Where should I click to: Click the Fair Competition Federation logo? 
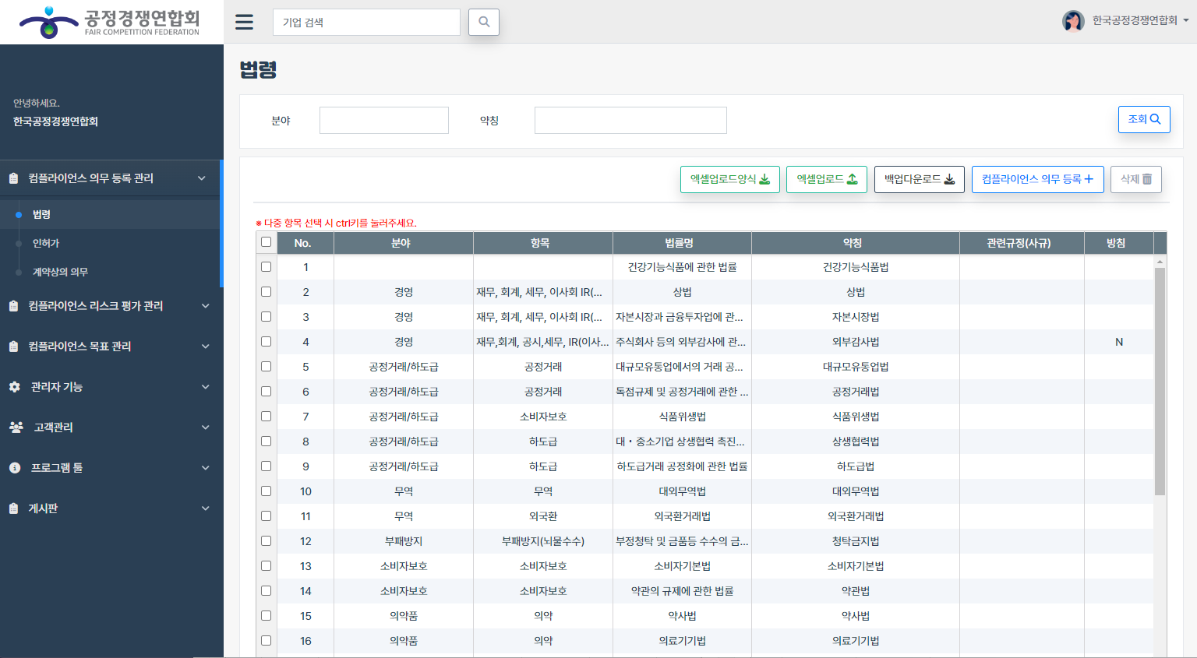[x=111, y=22]
